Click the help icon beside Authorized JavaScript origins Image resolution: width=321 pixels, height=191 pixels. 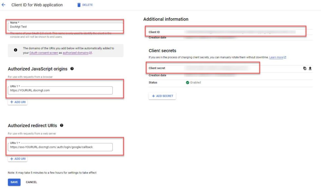(x=72, y=69)
